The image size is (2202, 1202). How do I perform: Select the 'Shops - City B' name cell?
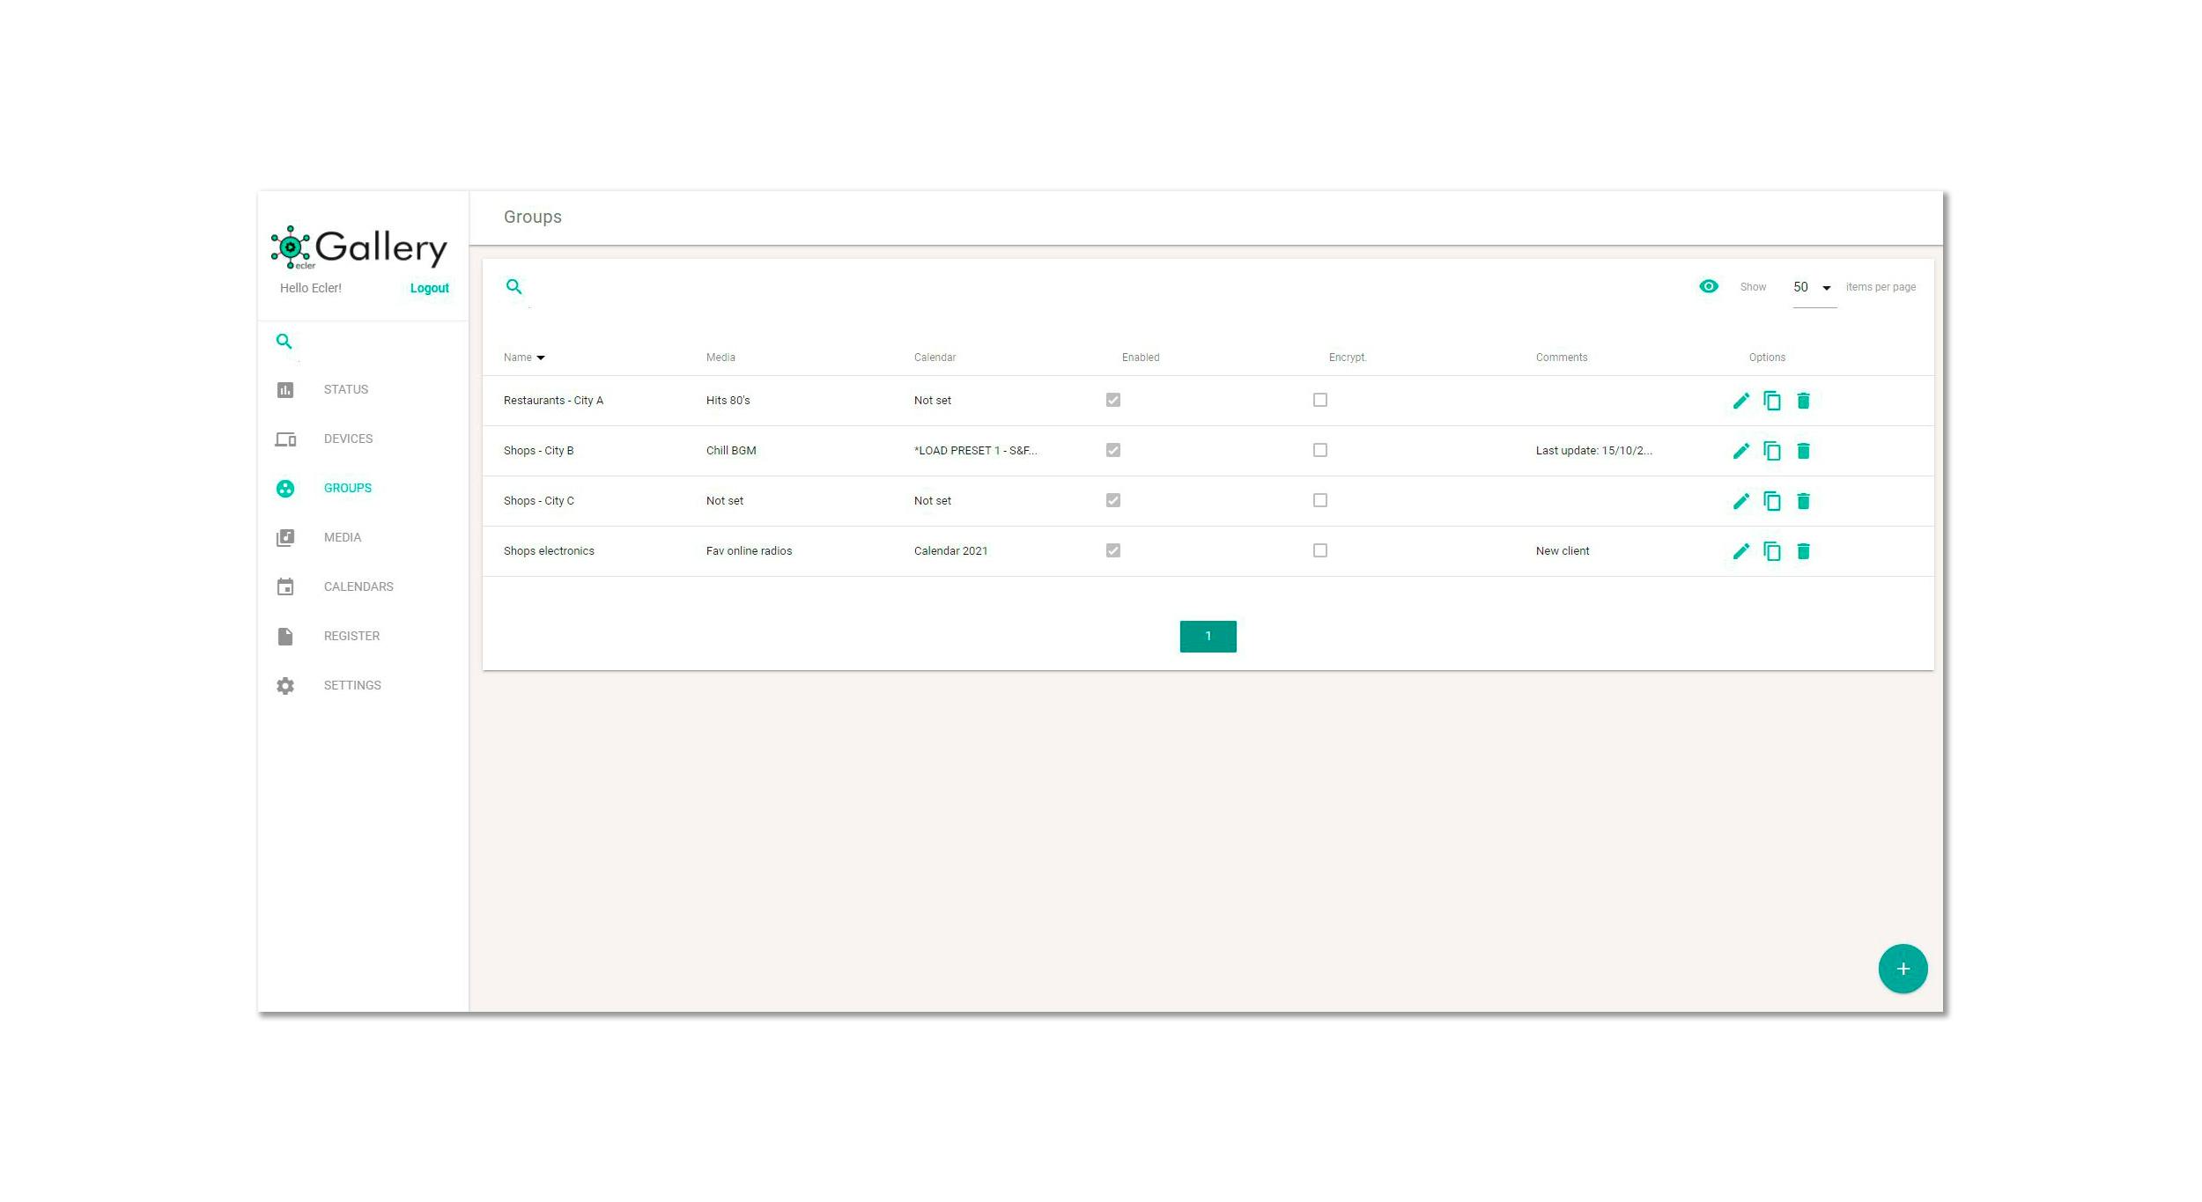[x=538, y=451]
